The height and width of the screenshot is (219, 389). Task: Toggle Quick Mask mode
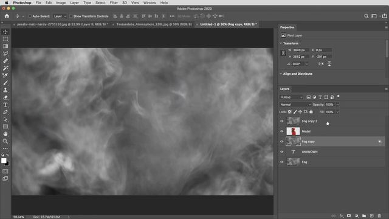5,172
